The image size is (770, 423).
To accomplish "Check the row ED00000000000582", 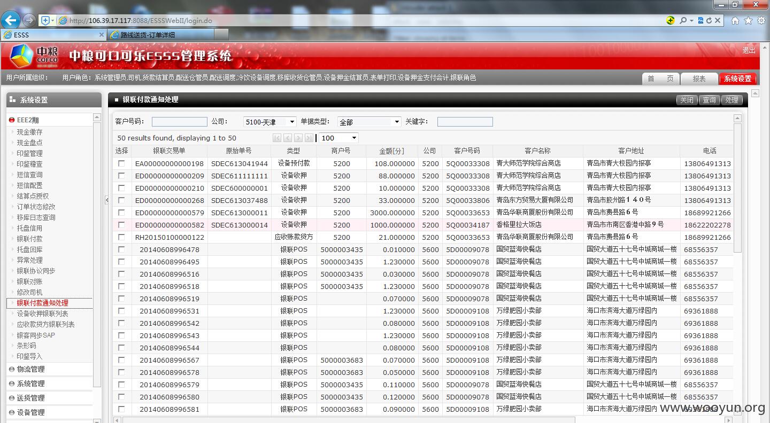I will (121, 225).
